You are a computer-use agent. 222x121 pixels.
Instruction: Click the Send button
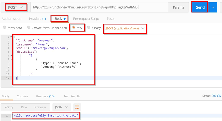tap(200, 7)
